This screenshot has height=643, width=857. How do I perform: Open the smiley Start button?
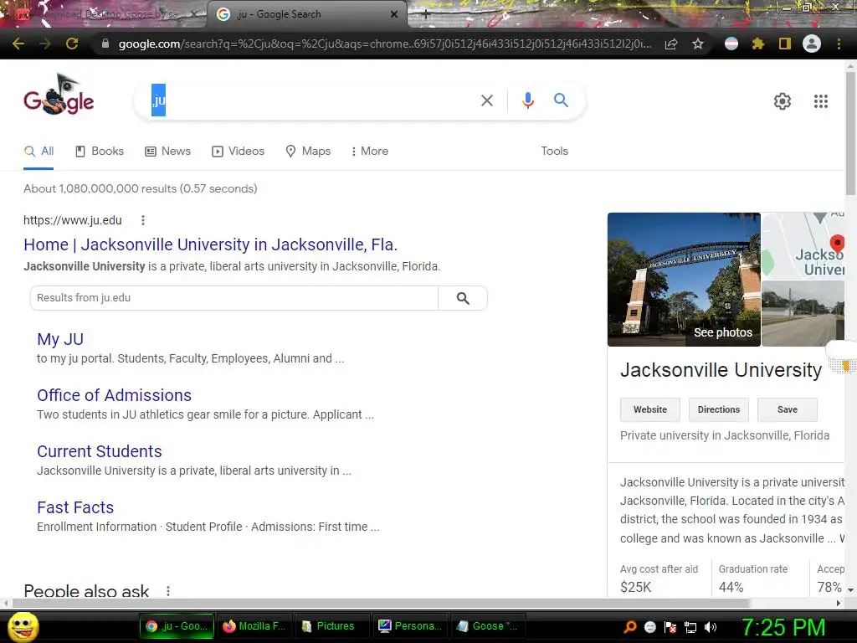[23, 626]
